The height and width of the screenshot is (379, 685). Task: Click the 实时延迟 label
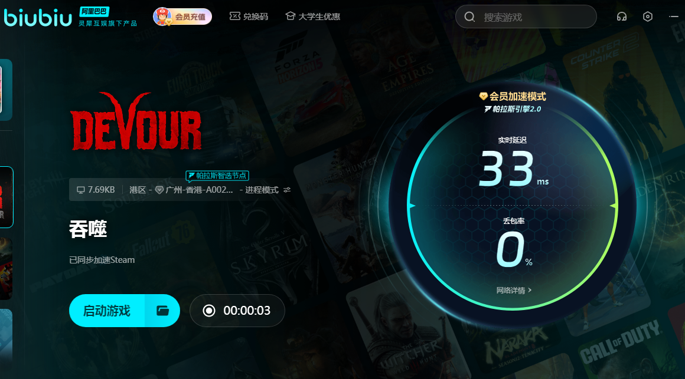[x=512, y=140]
